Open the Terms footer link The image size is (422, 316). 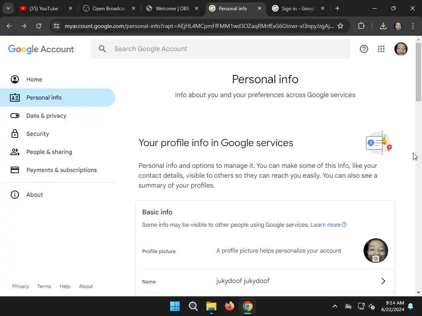(x=44, y=286)
